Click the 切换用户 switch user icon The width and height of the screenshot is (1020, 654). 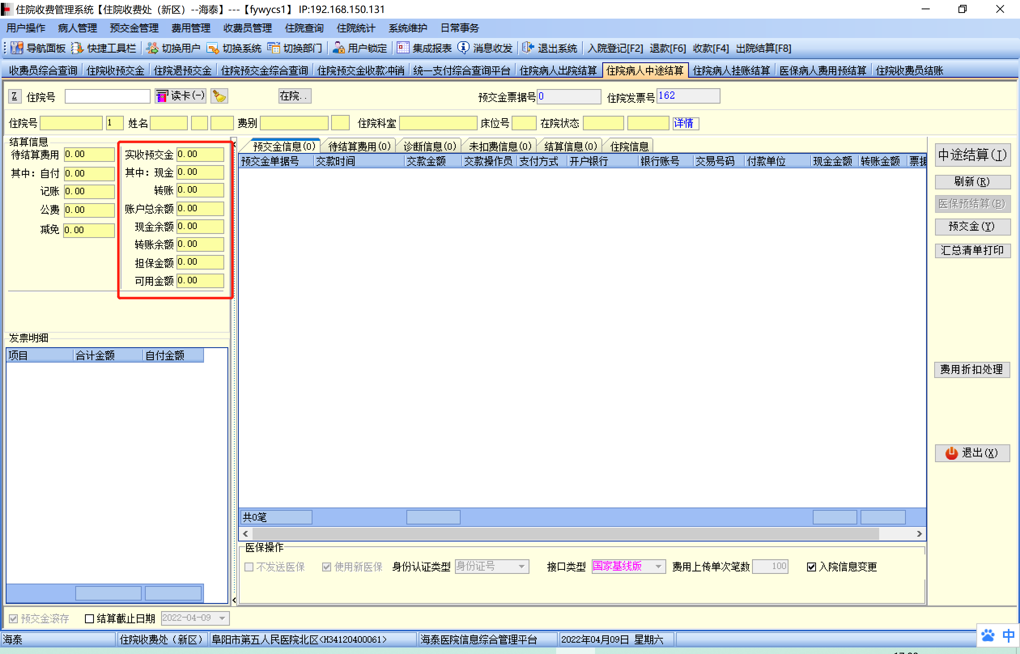[152, 48]
